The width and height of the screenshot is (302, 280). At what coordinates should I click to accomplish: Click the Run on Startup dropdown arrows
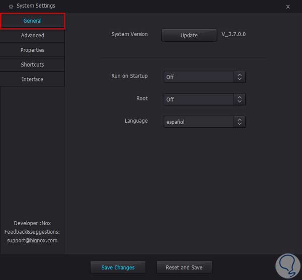point(240,77)
